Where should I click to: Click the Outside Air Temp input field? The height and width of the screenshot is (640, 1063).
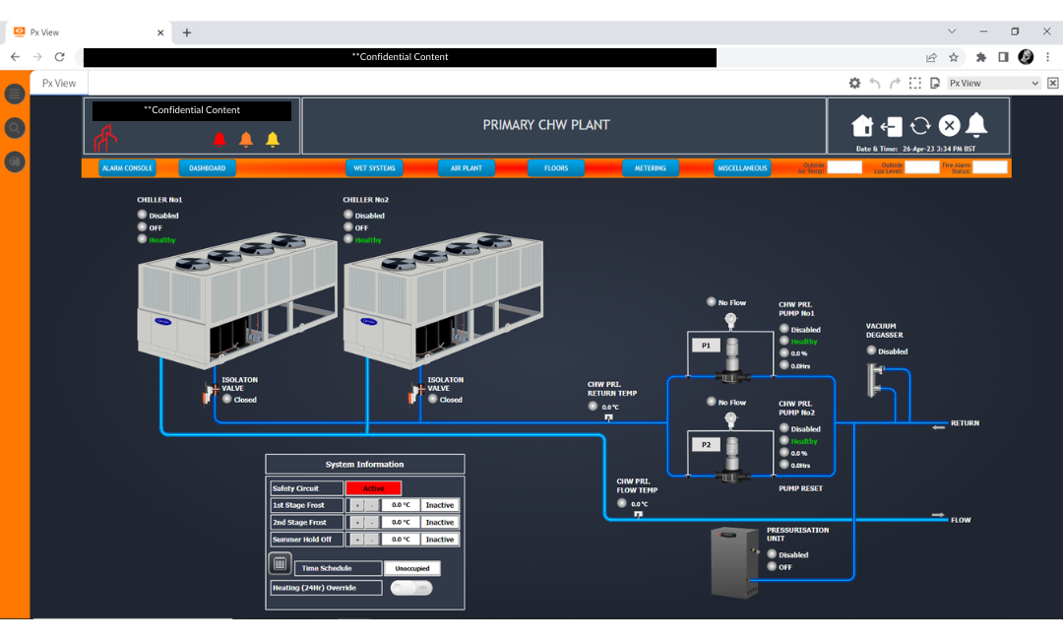pyautogui.click(x=844, y=166)
